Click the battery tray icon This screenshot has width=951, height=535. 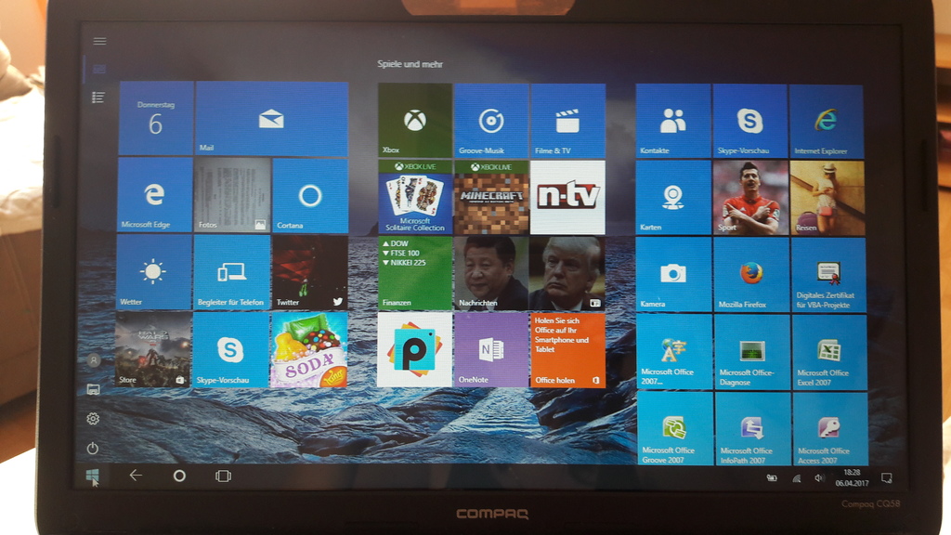tap(772, 478)
